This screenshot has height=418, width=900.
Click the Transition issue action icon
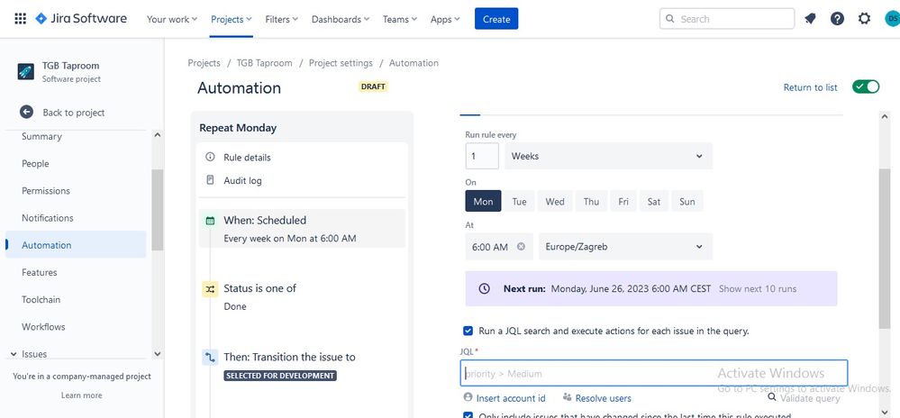point(210,358)
